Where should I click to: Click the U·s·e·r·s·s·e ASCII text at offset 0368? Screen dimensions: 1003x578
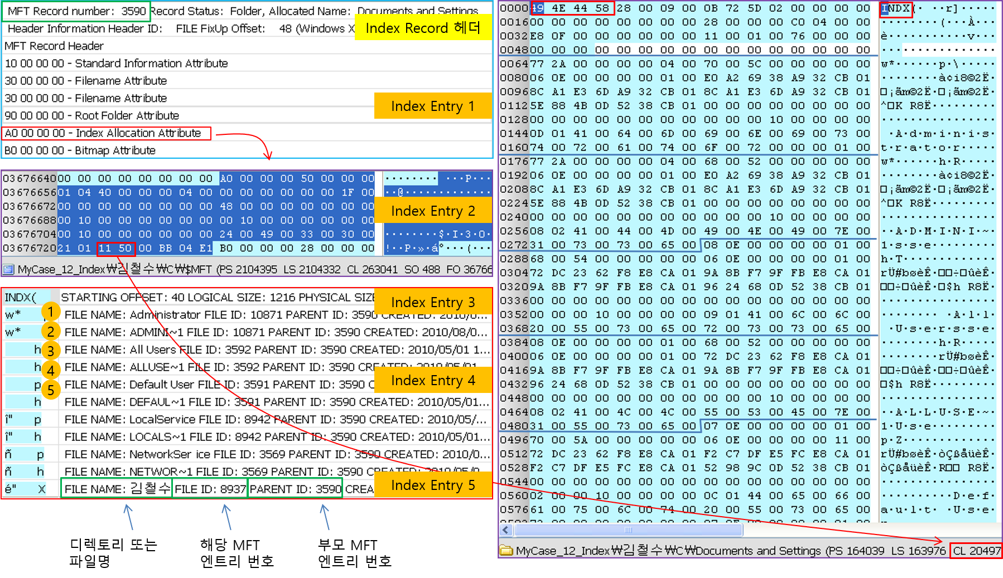click(x=942, y=329)
